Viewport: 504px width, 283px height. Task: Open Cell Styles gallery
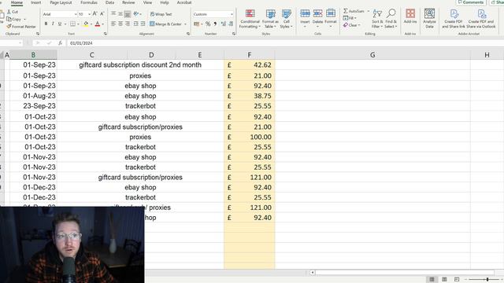286,19
